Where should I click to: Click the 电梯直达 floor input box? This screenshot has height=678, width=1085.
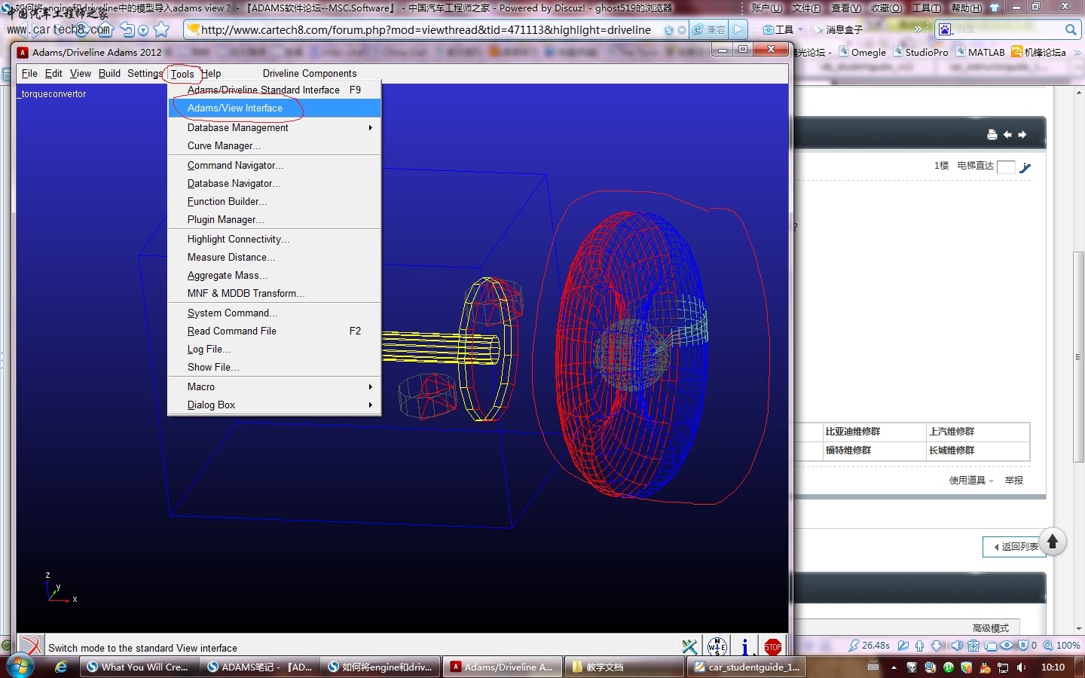coord(1005,167)
